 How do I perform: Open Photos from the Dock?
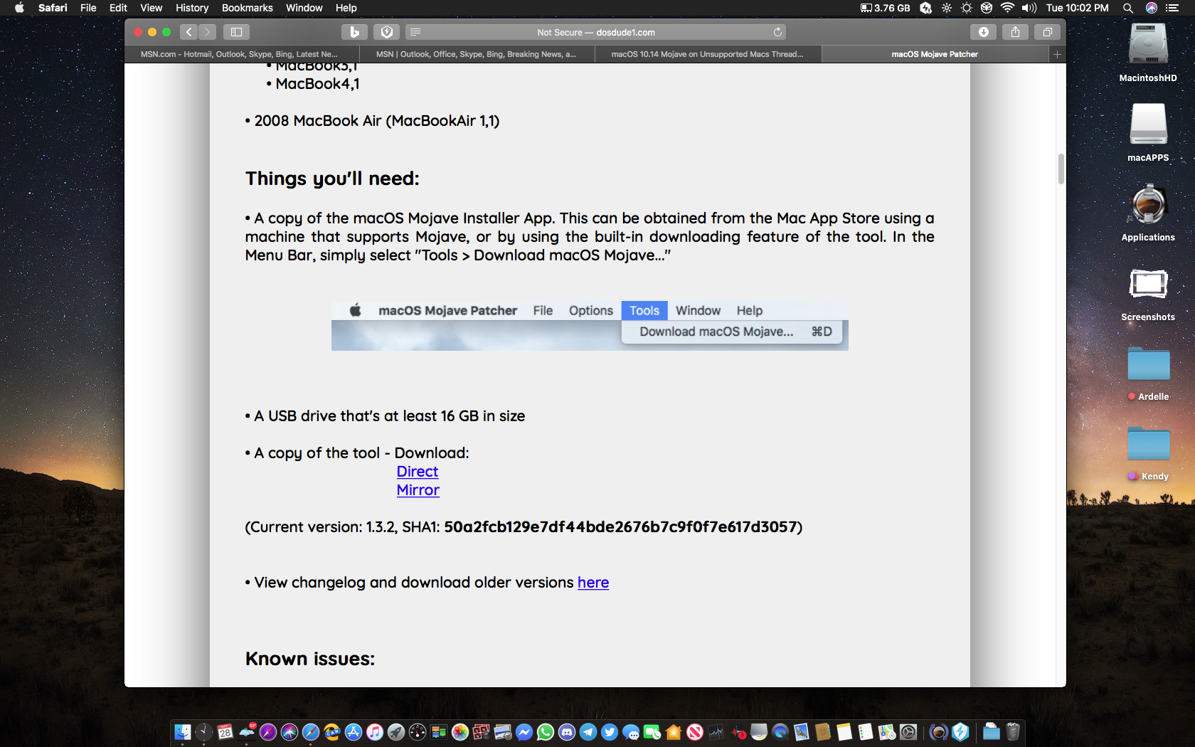point(460,731)
